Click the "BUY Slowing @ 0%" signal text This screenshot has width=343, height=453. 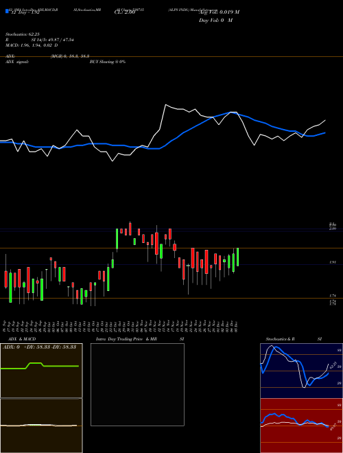click(108, 62)
